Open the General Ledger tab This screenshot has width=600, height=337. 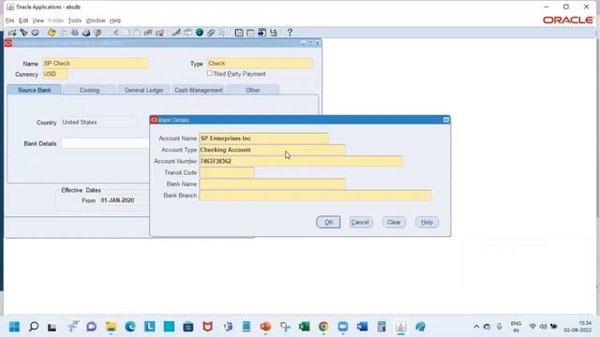tap(143, 90)
